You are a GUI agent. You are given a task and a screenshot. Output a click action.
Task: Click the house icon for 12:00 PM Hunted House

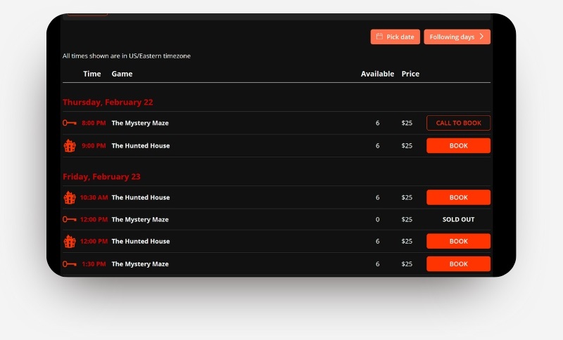pos(69,242)
